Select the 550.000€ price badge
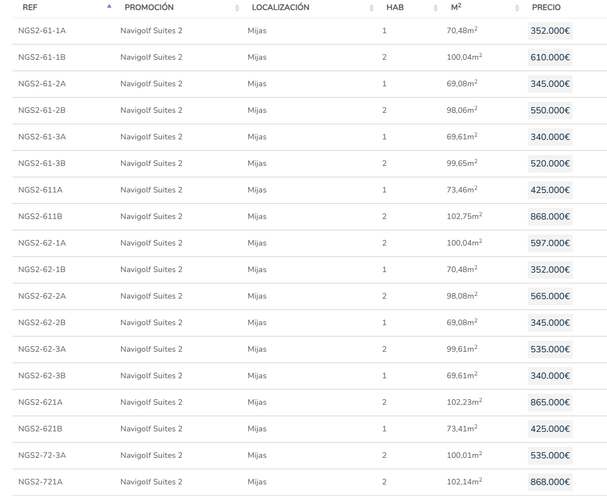The height and width of the screenshot is (496, 607). click(549, 111)
